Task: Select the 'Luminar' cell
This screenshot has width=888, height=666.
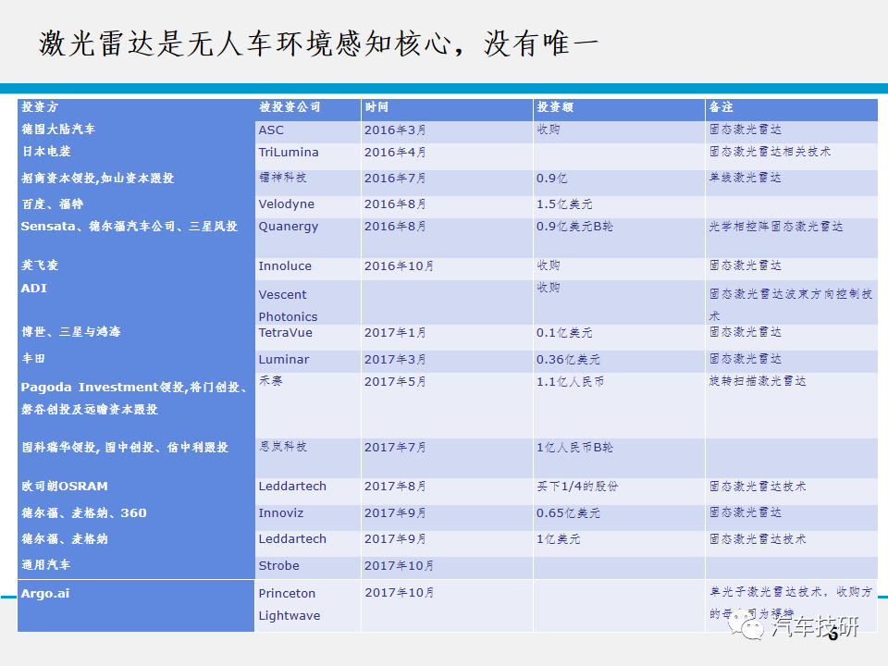Action: point(308,362)
